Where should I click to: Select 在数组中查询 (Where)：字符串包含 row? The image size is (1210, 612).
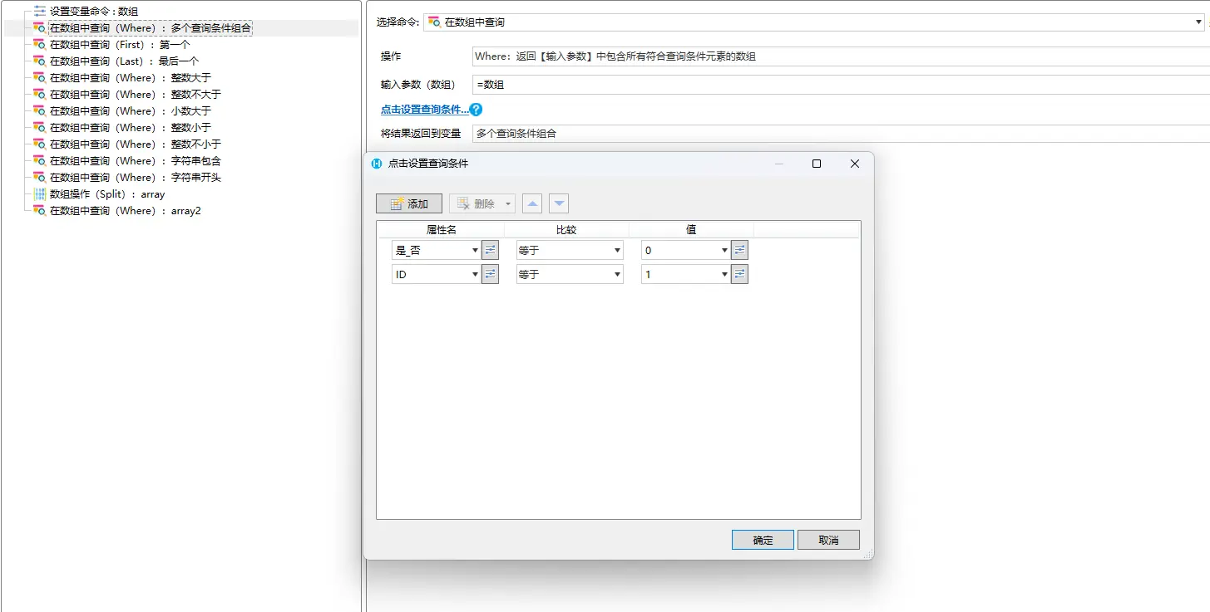click(136, 161)
